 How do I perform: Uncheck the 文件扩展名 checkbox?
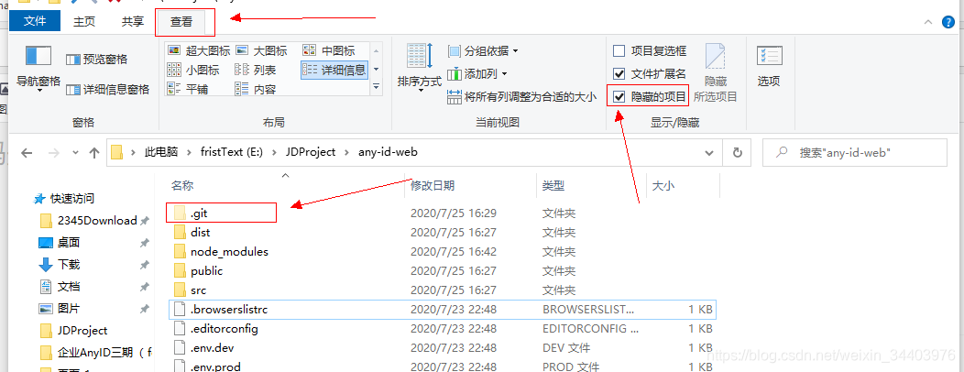point(619,74)
